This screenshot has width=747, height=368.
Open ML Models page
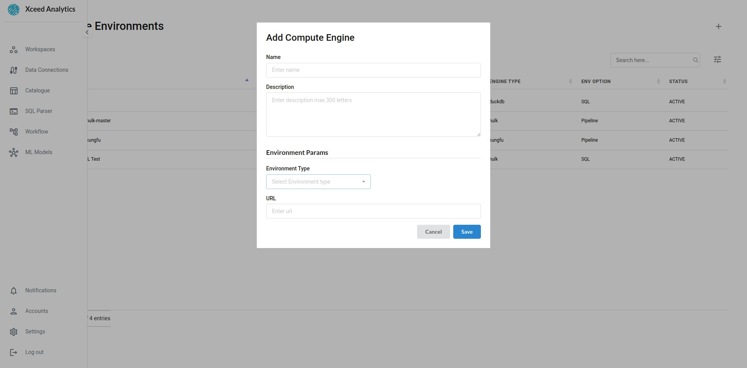pyautogui.click(x=39, y=152)
